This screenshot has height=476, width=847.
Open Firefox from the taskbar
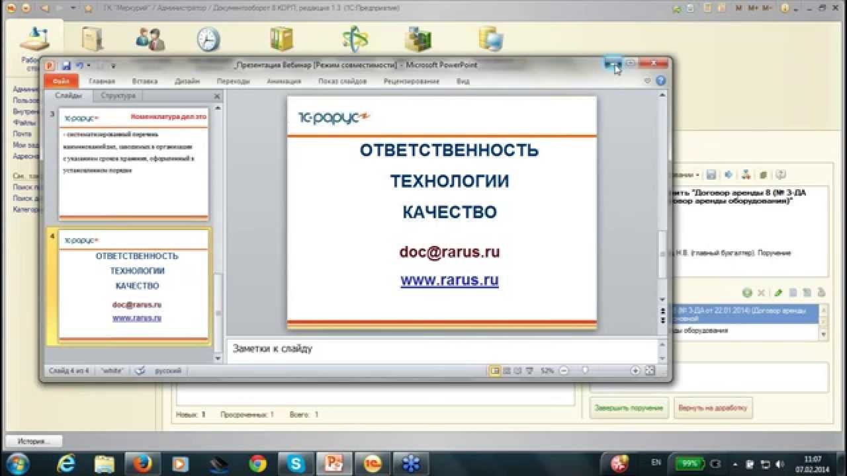[143, 463]
